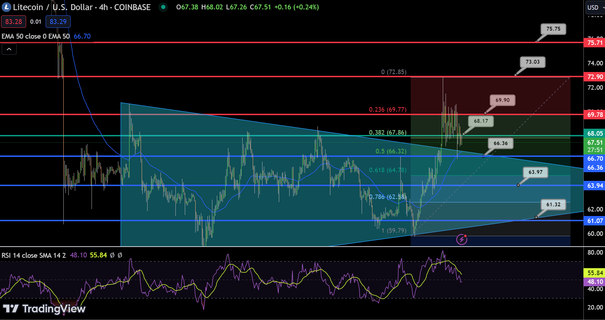Click the RSI value 48.10 in legend
605x320 pixels.
[79, 255]
